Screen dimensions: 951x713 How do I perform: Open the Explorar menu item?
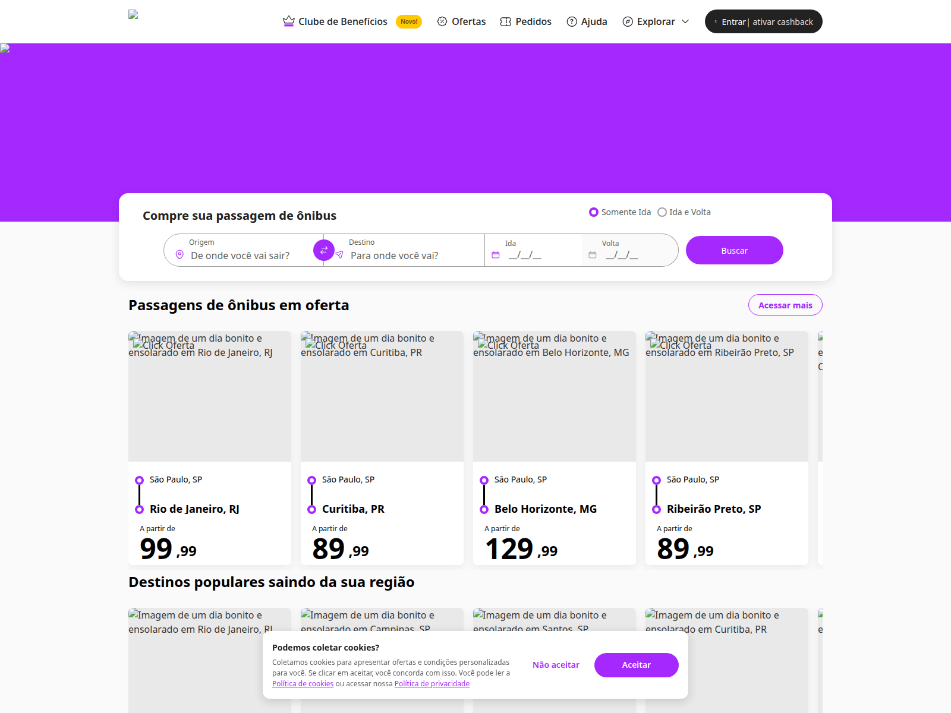(656, 21)
